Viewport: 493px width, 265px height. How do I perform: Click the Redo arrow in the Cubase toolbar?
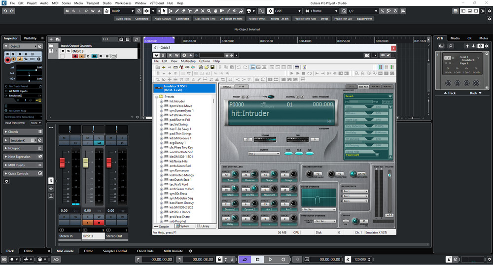12,11
